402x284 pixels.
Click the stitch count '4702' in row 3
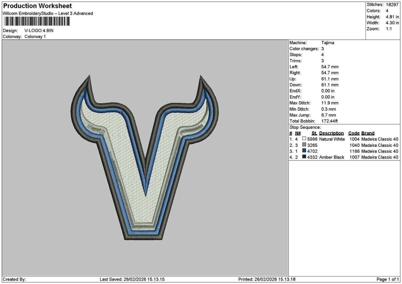pyautogui.click(x=312, y=151)
